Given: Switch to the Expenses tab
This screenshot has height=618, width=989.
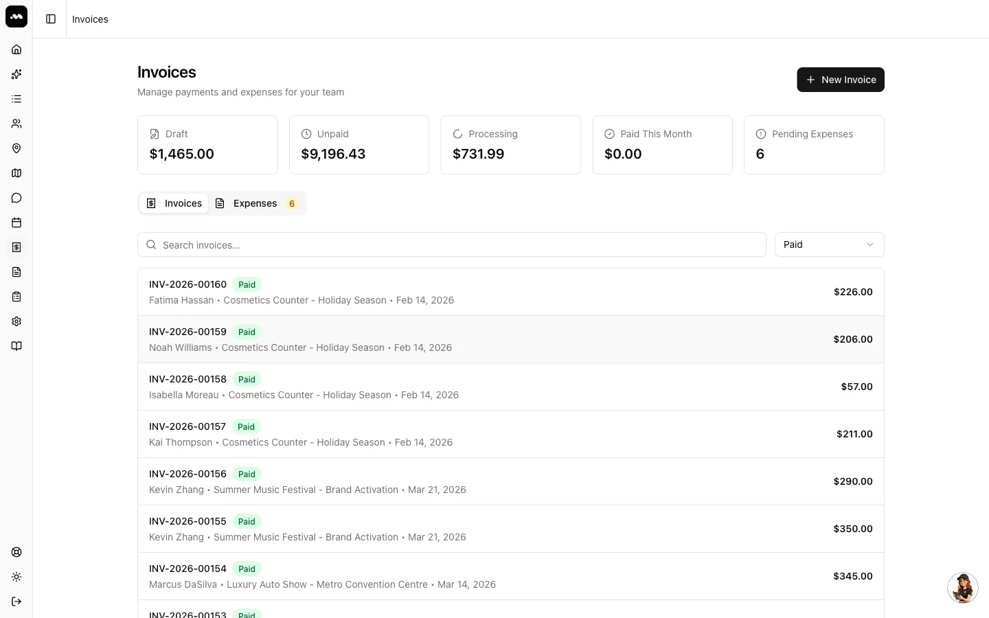Looking at the screenshot, I should click(256, 203).
